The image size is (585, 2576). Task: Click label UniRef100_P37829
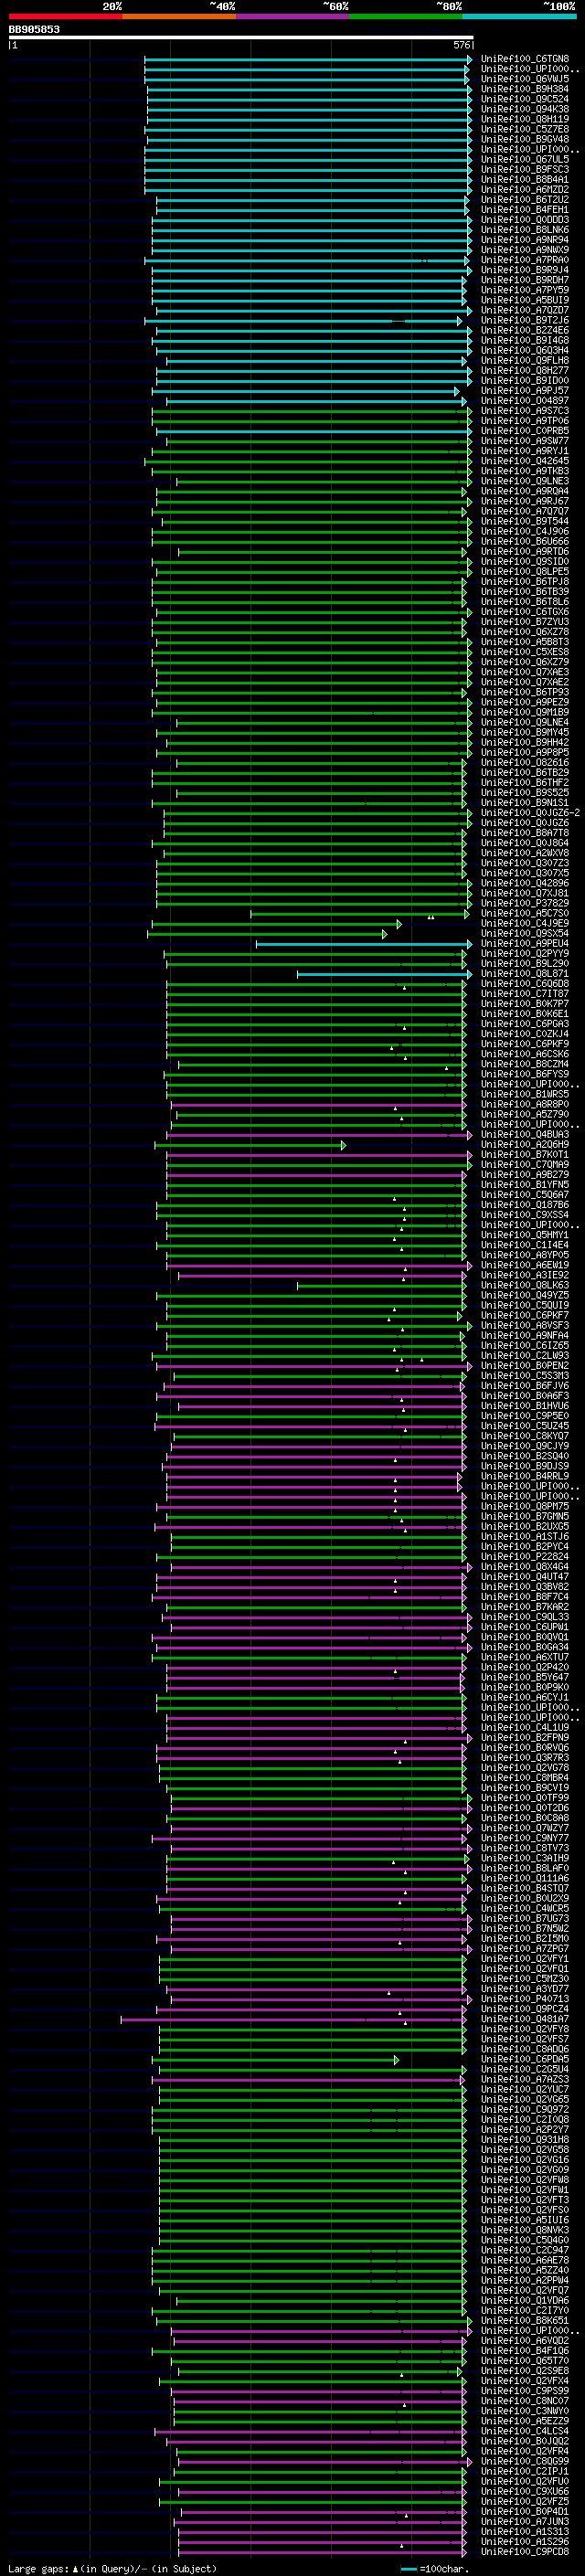(525, 903)
